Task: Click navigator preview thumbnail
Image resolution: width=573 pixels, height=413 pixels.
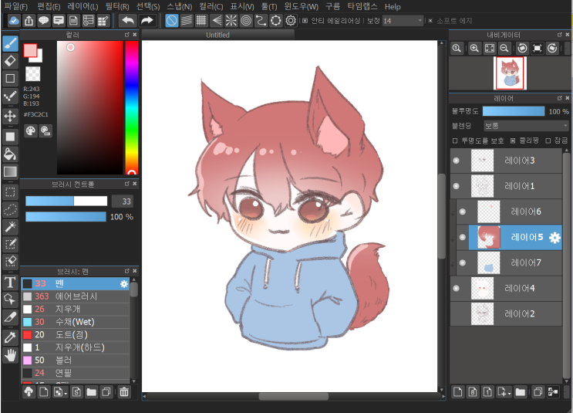Action: [x=510, y=73]
